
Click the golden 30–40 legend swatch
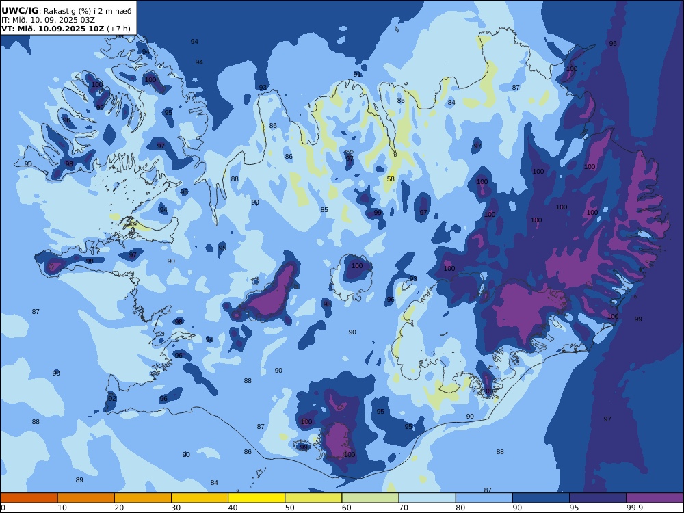[x=200, y=498]
